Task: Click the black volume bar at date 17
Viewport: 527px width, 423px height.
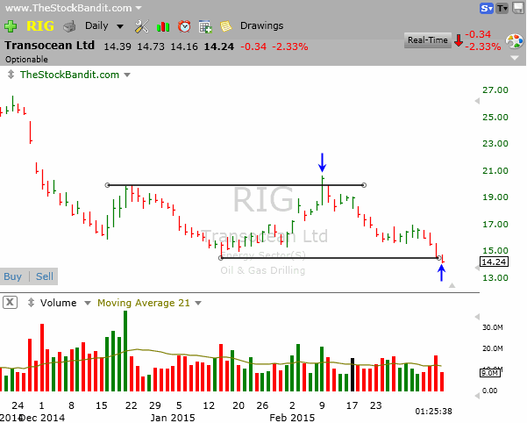Action: tap(353, 375)
